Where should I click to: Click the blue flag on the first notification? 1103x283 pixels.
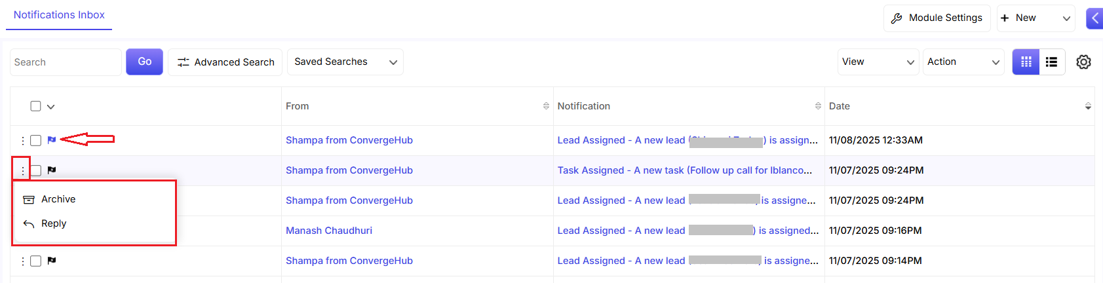pyautogui.click(x=52, y=140)
